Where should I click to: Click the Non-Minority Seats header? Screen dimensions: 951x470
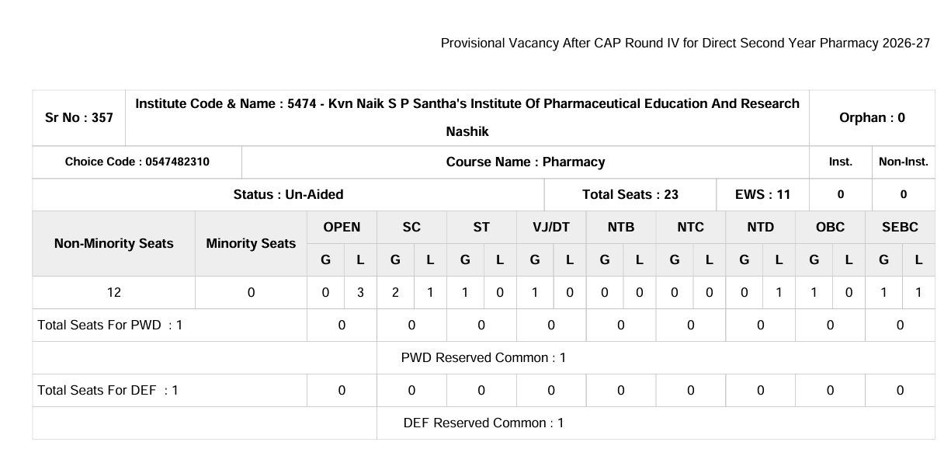tap(114, 243)
